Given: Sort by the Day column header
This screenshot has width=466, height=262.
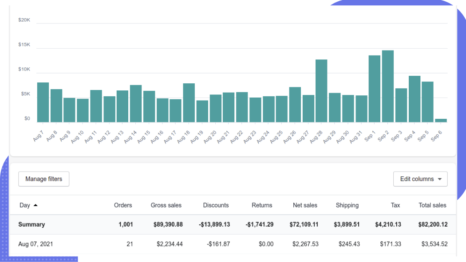Looking at the screenshot, I should pos(25,205).
